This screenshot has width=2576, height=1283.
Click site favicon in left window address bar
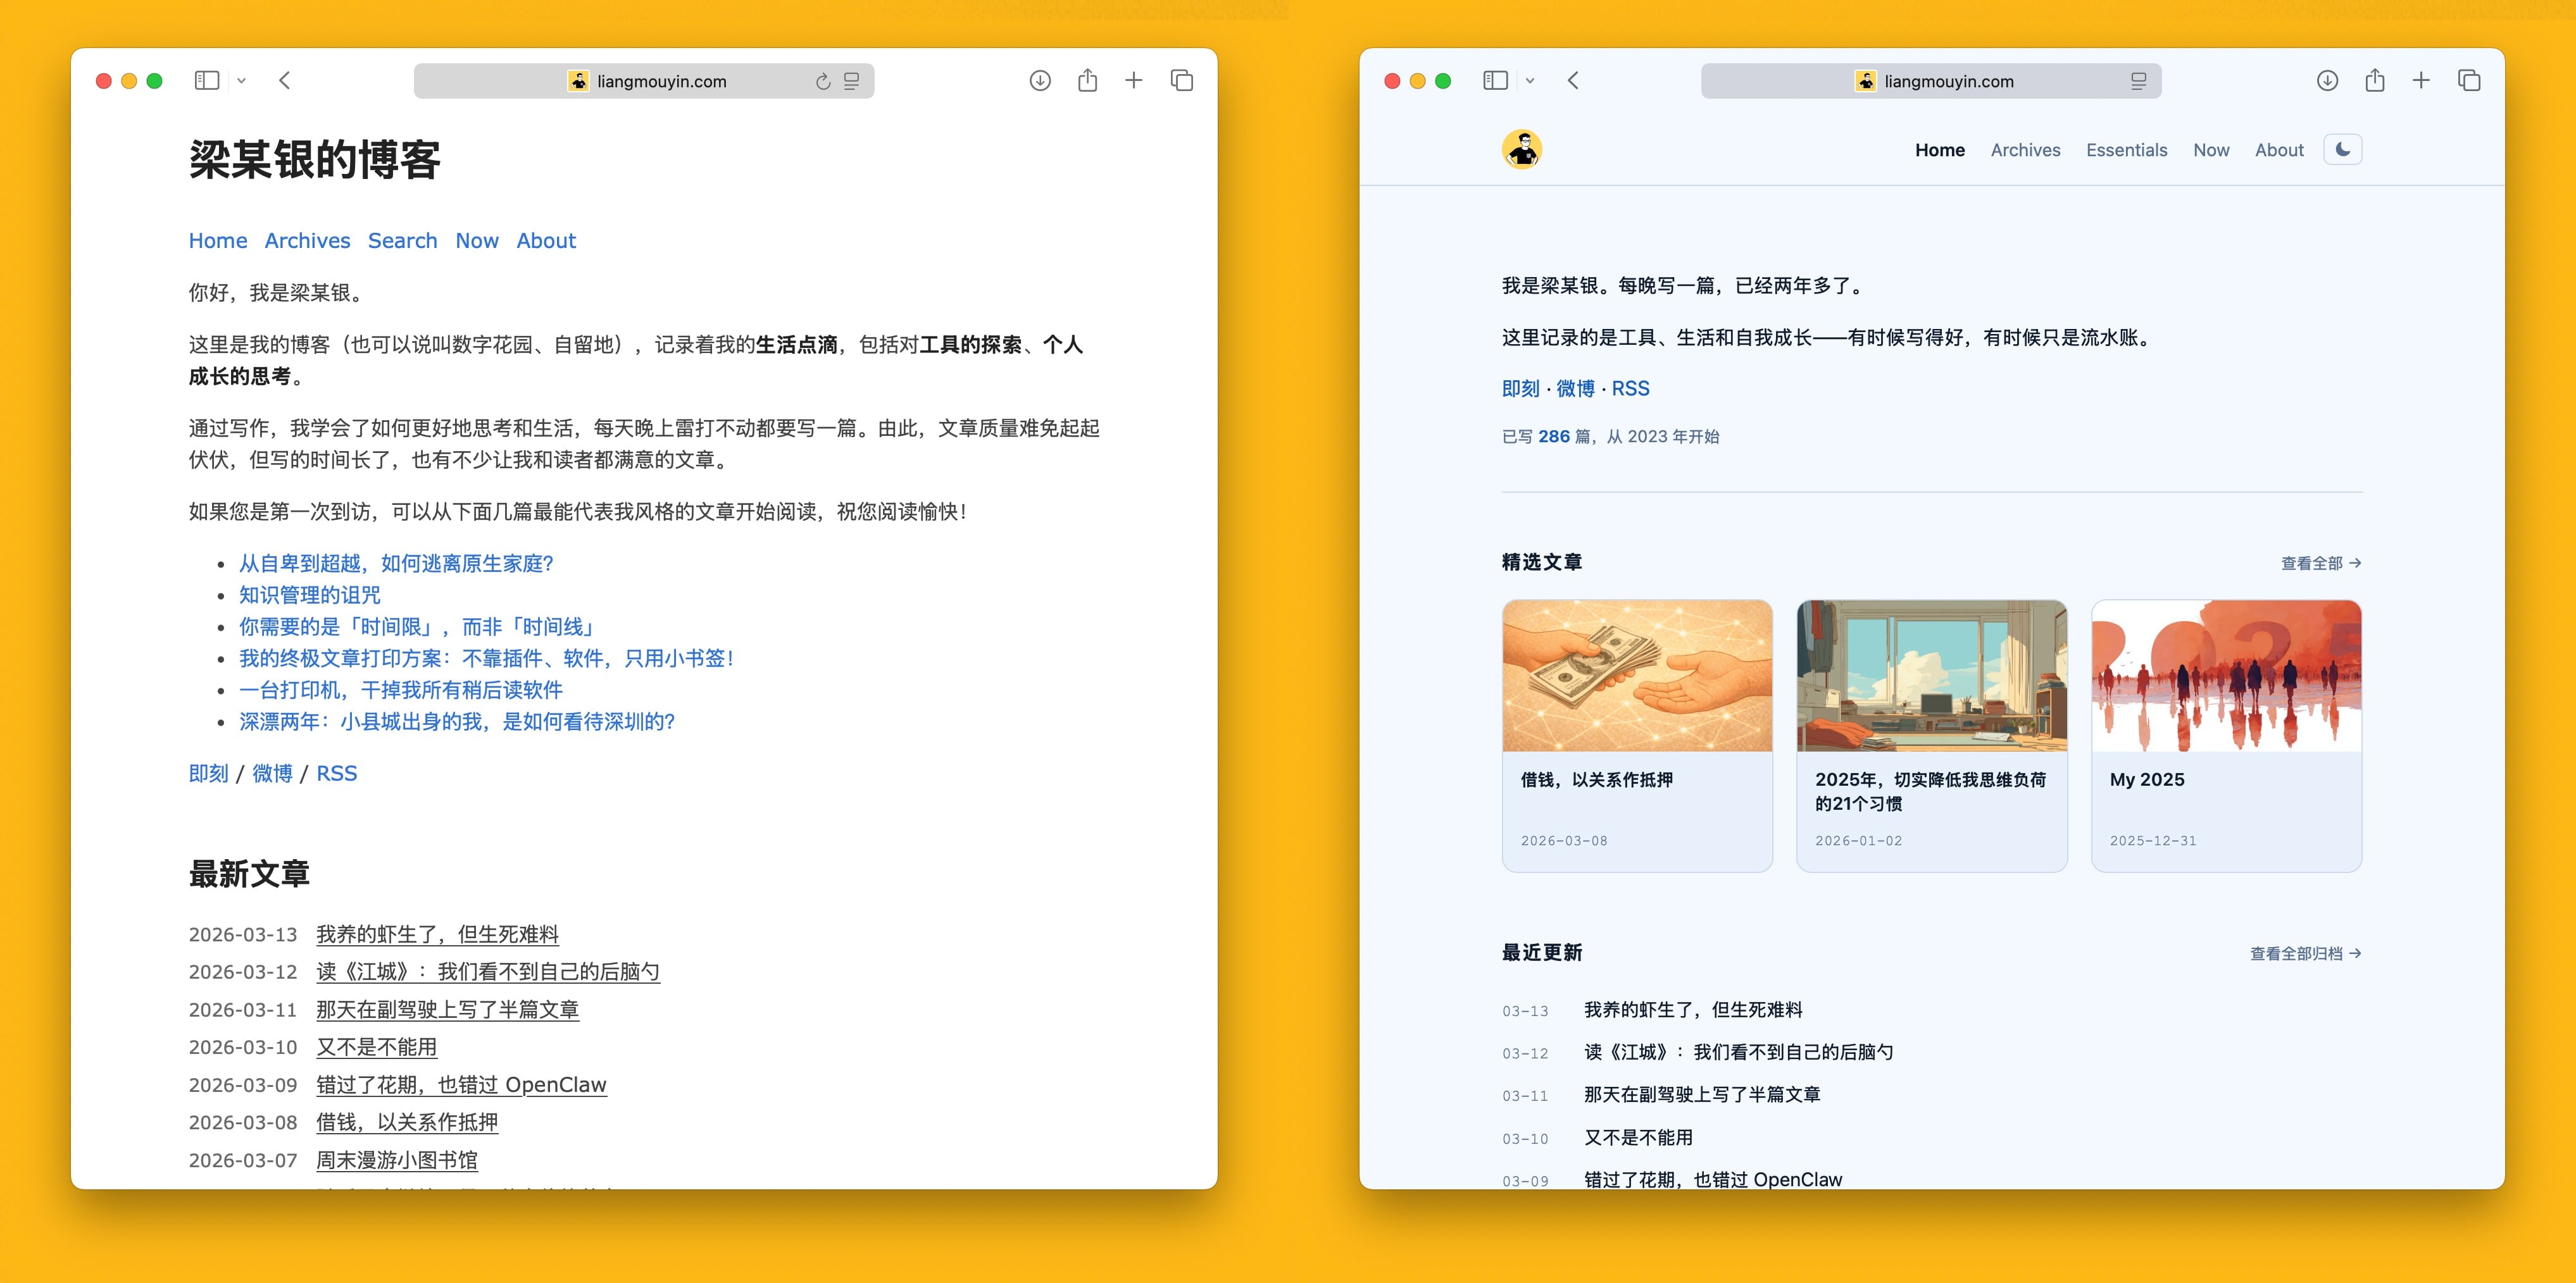pos(578,81)
